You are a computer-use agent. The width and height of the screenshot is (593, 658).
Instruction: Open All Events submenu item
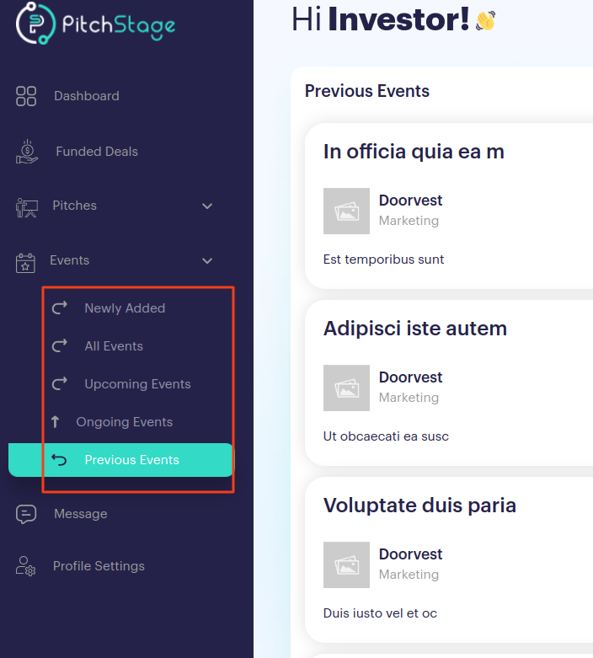coord(114,346)
